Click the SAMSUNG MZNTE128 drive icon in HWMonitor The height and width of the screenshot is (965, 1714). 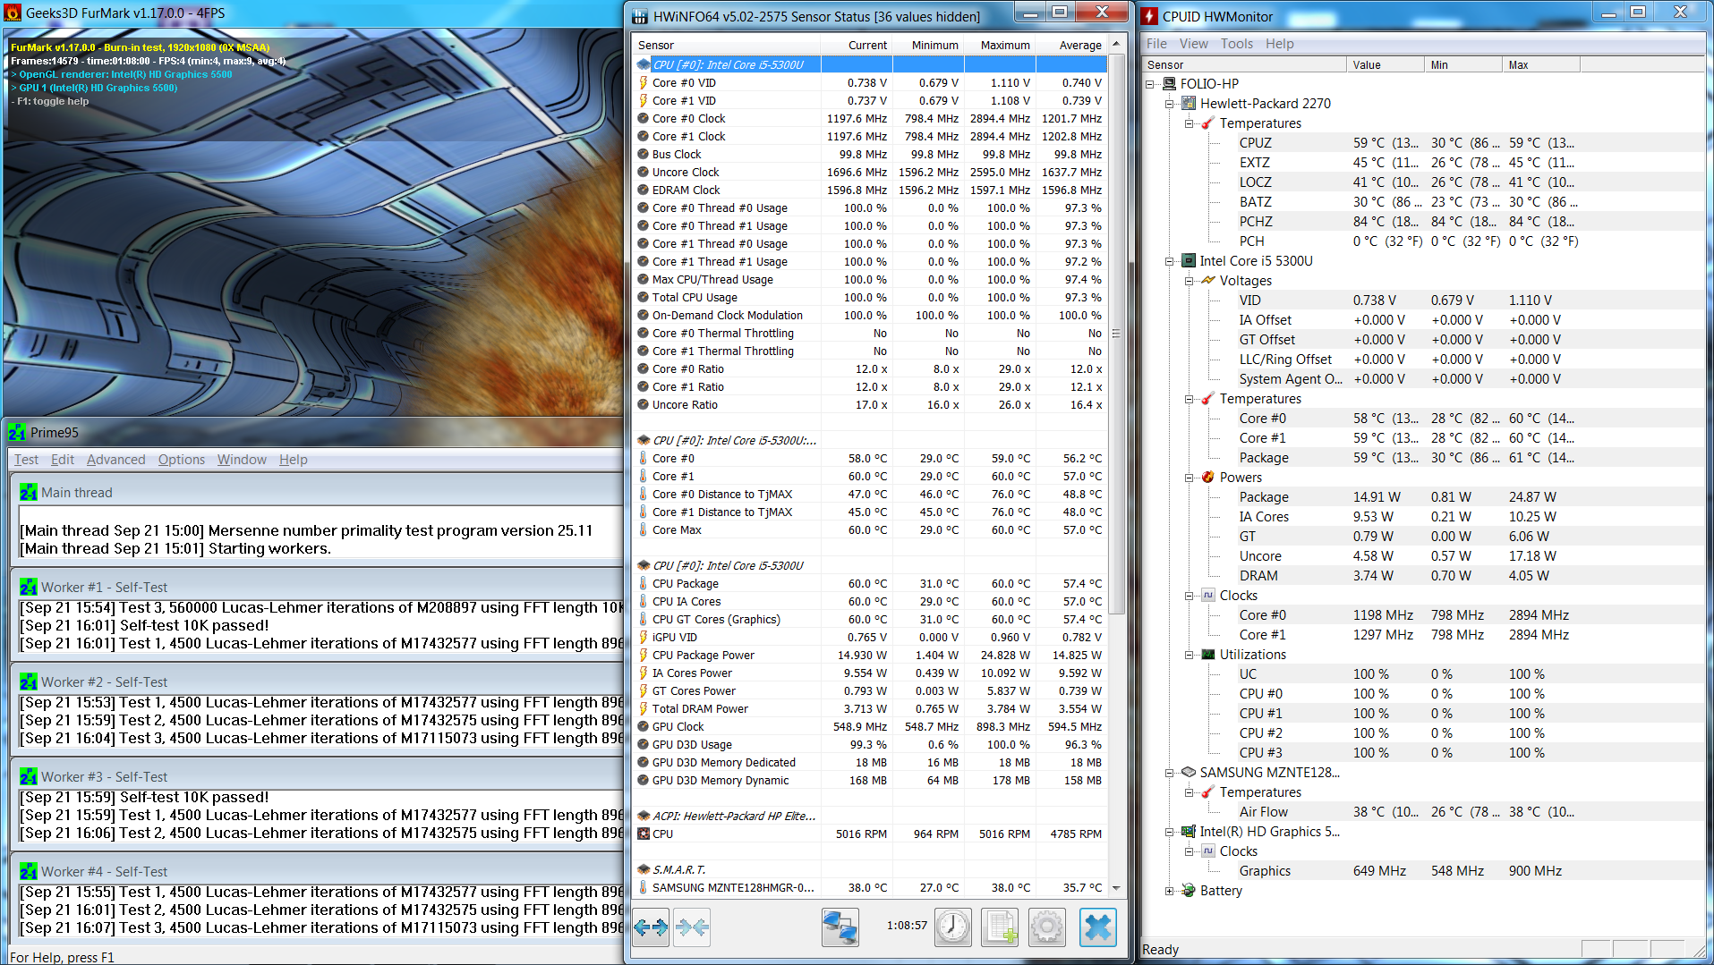1189,773
